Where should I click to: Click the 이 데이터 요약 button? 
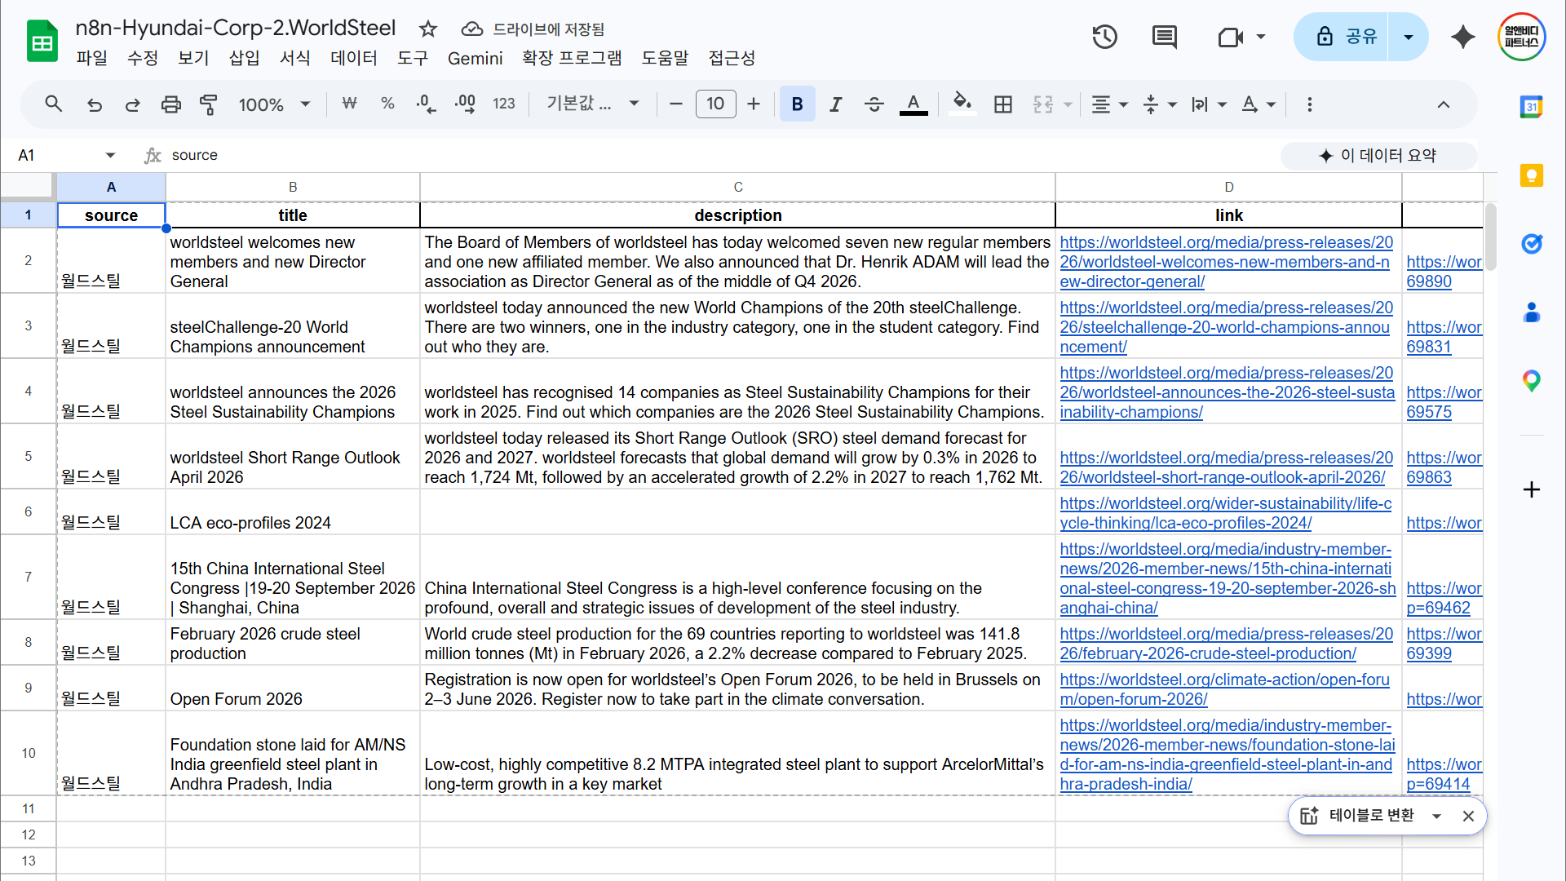pos(1378,155)
